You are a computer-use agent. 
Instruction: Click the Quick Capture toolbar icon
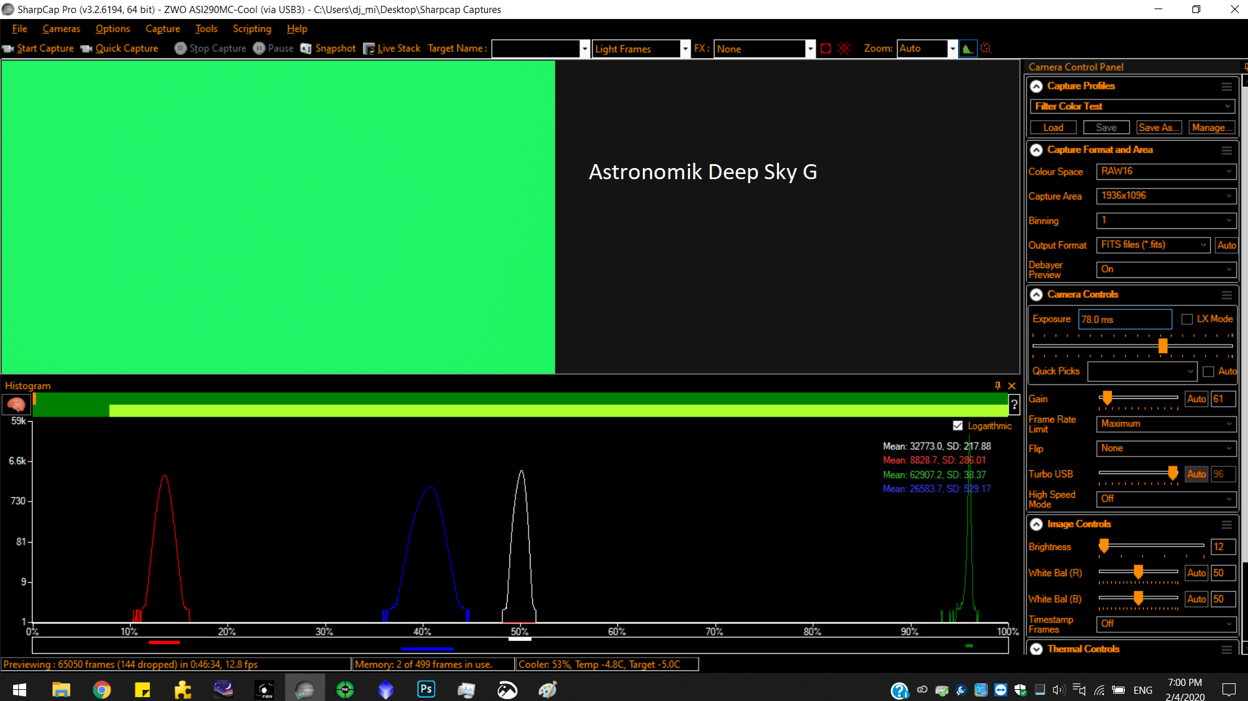86,48
